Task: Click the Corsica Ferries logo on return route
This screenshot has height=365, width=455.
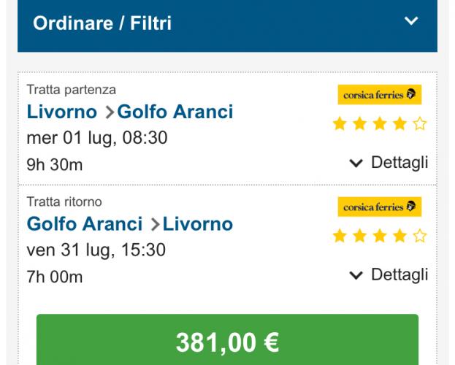Action: click(380, 207)
